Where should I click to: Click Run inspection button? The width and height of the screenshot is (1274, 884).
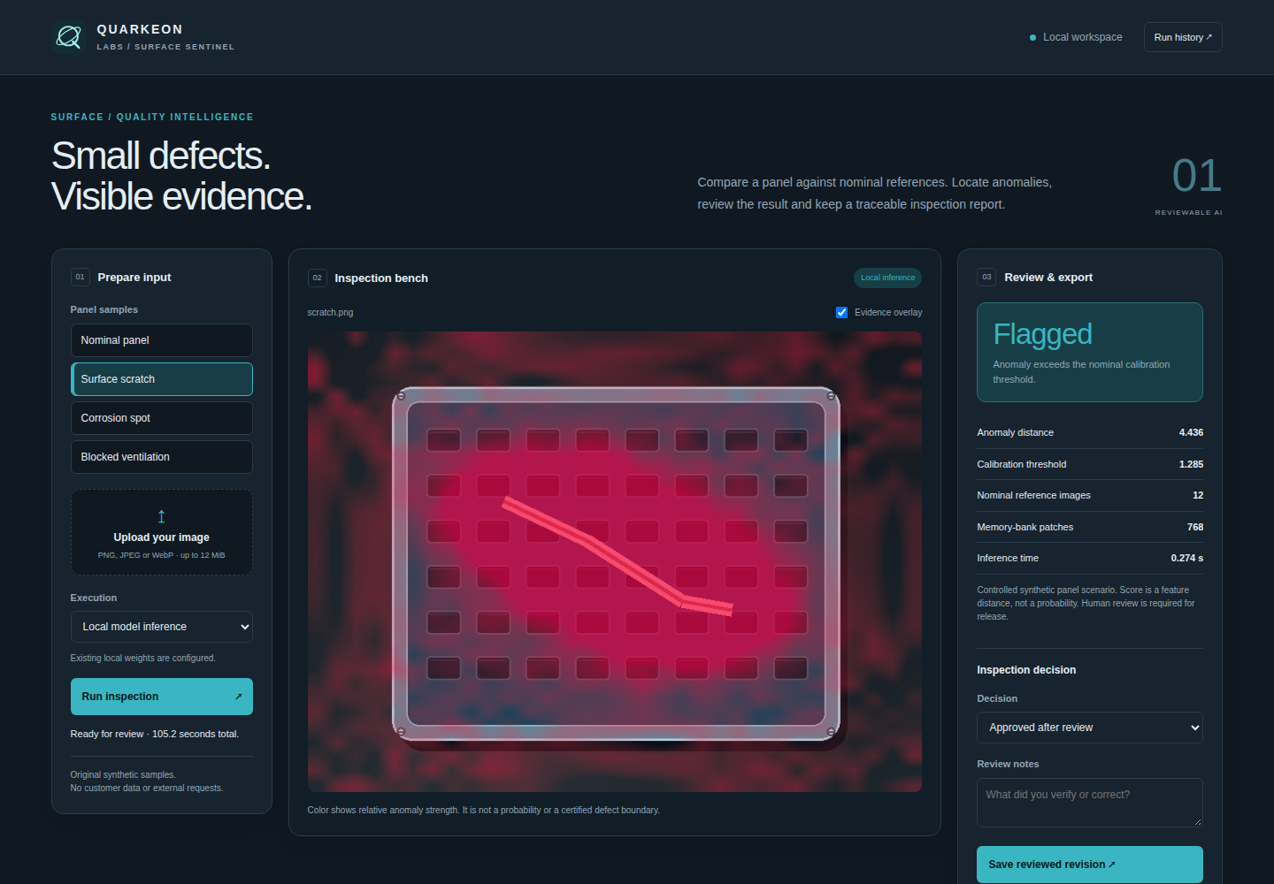162,697
